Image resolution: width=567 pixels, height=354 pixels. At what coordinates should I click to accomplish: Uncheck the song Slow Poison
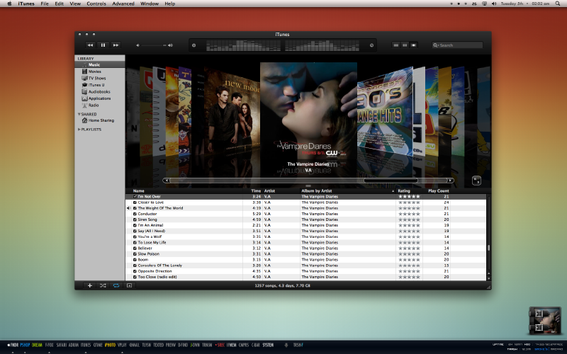[x=135, y=254]
